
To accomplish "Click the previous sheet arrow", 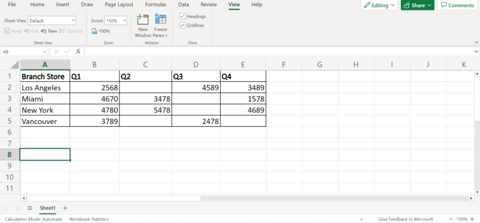I will pos(6,208).
